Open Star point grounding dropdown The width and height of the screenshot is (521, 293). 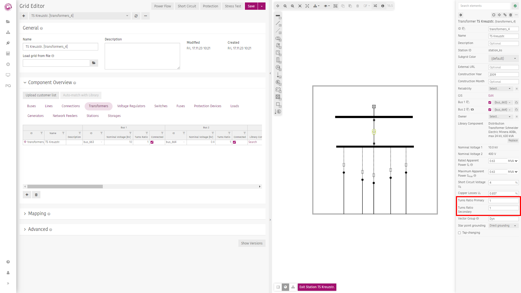point(503,226)
